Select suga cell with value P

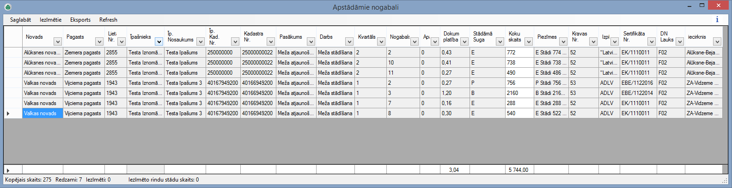point(487,83)
